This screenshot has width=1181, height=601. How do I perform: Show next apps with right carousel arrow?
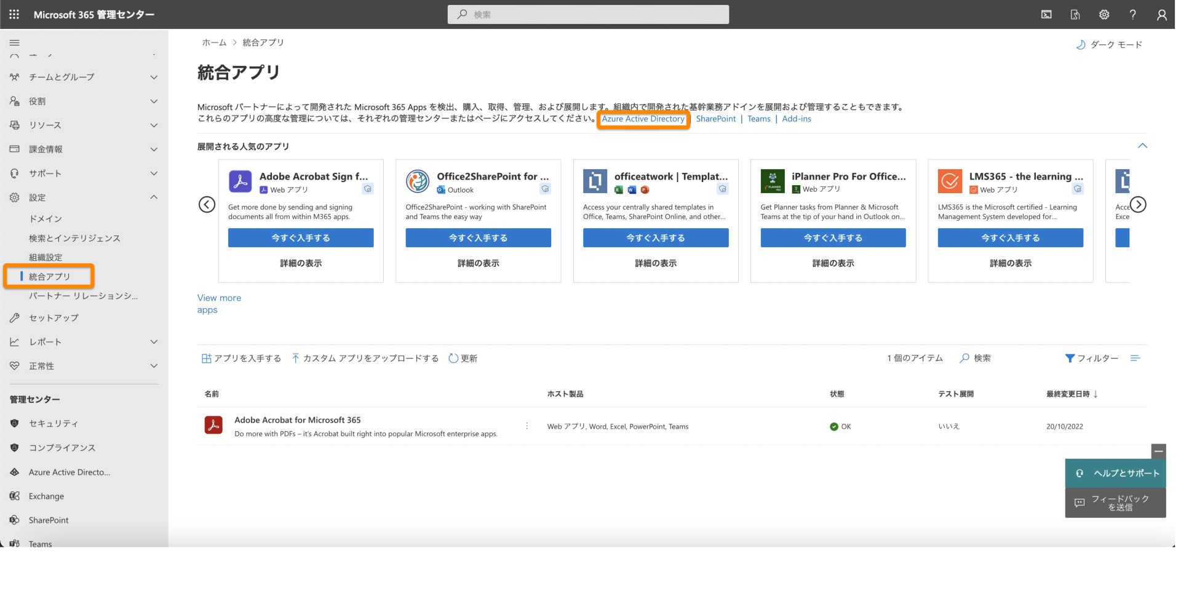point(1138,205)
